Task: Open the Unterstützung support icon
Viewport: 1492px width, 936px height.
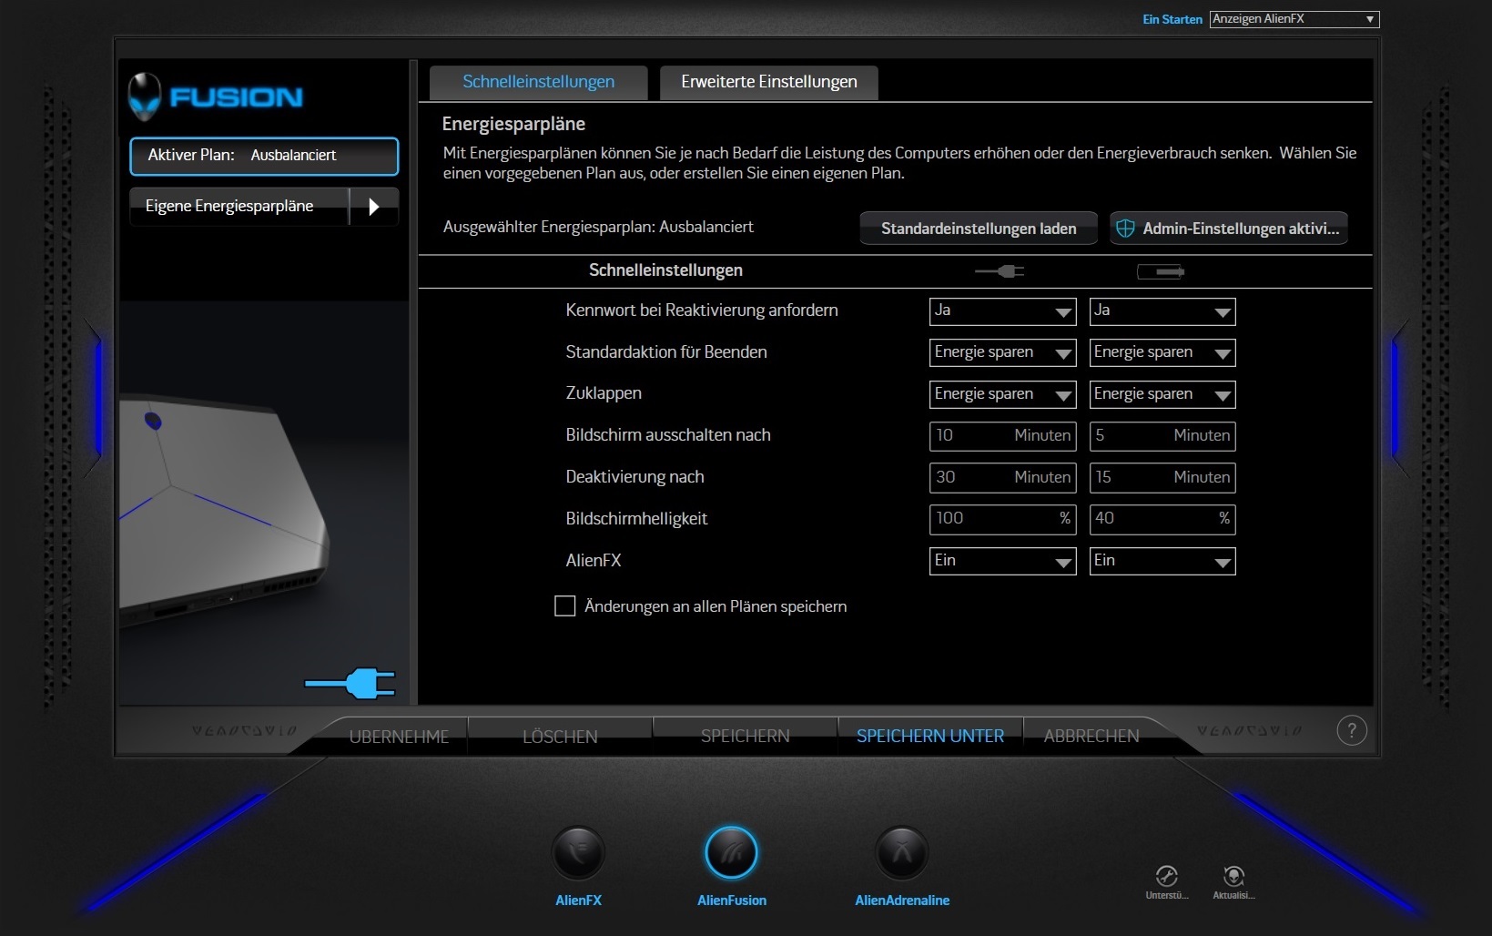Action: pyautogui.click(x=1166, y=877)
